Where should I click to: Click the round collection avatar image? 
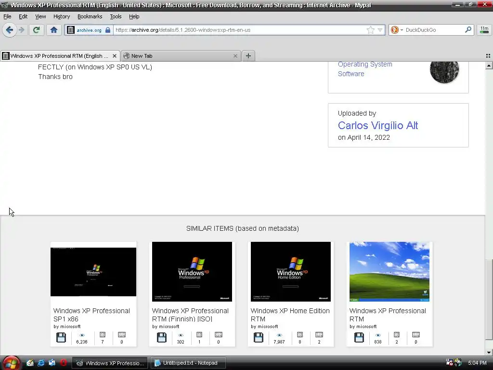444,69
